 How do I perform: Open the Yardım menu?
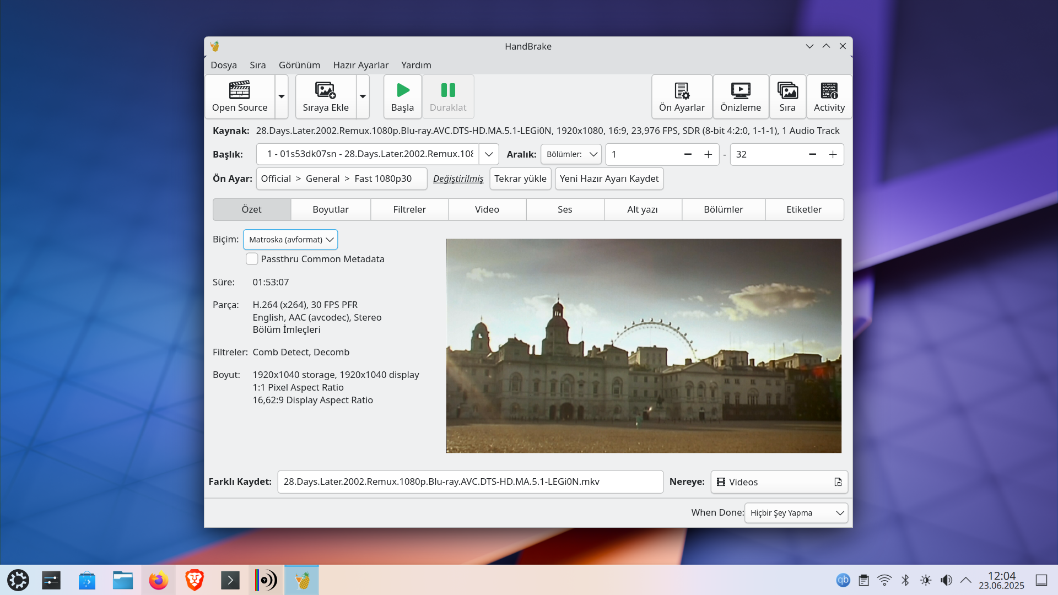coord(416,65)
